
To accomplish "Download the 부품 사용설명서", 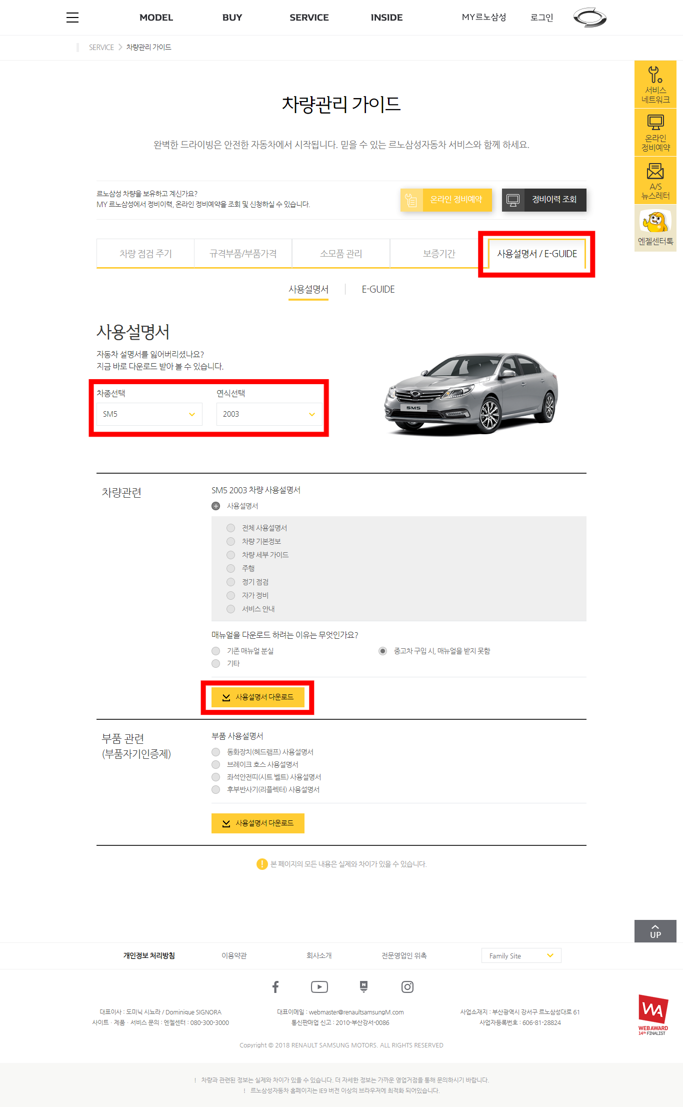I will [x=258, y=823].
